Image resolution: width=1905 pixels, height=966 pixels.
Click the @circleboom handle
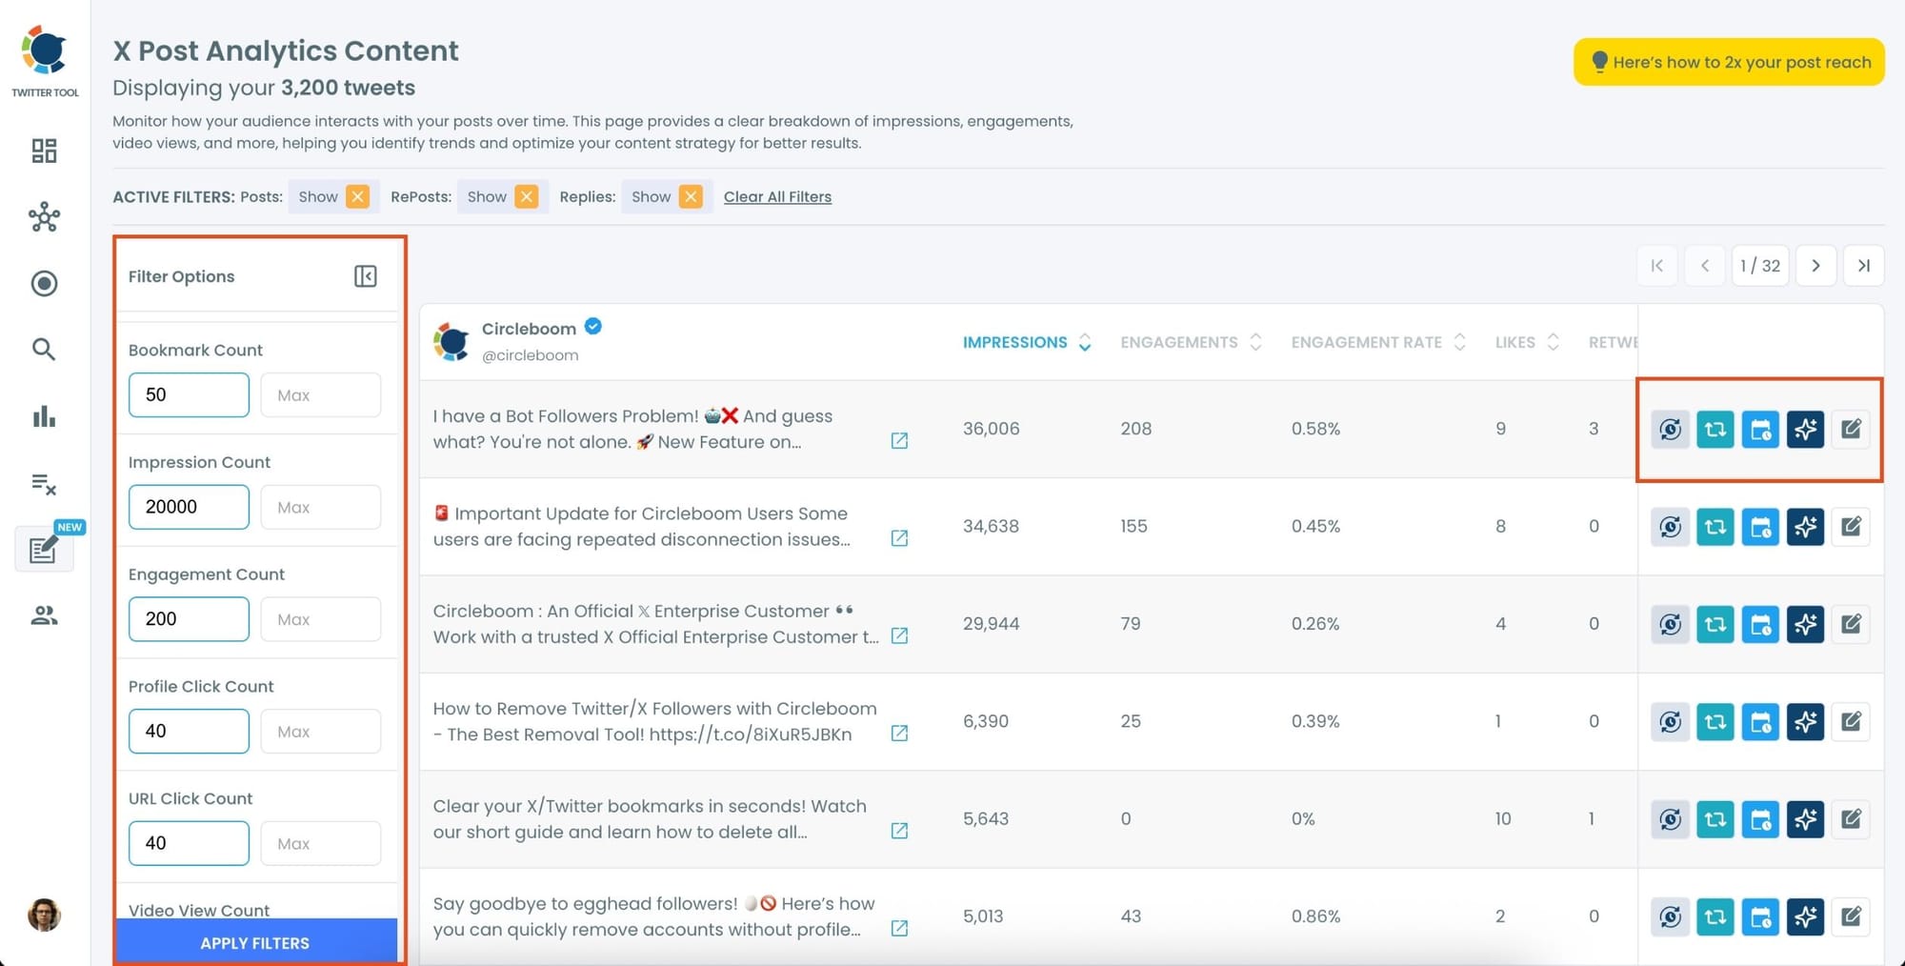coord(530,355)
